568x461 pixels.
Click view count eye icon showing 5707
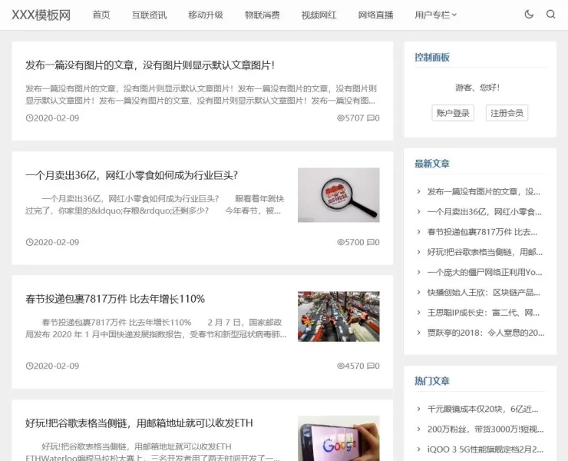tap(341, 118)
